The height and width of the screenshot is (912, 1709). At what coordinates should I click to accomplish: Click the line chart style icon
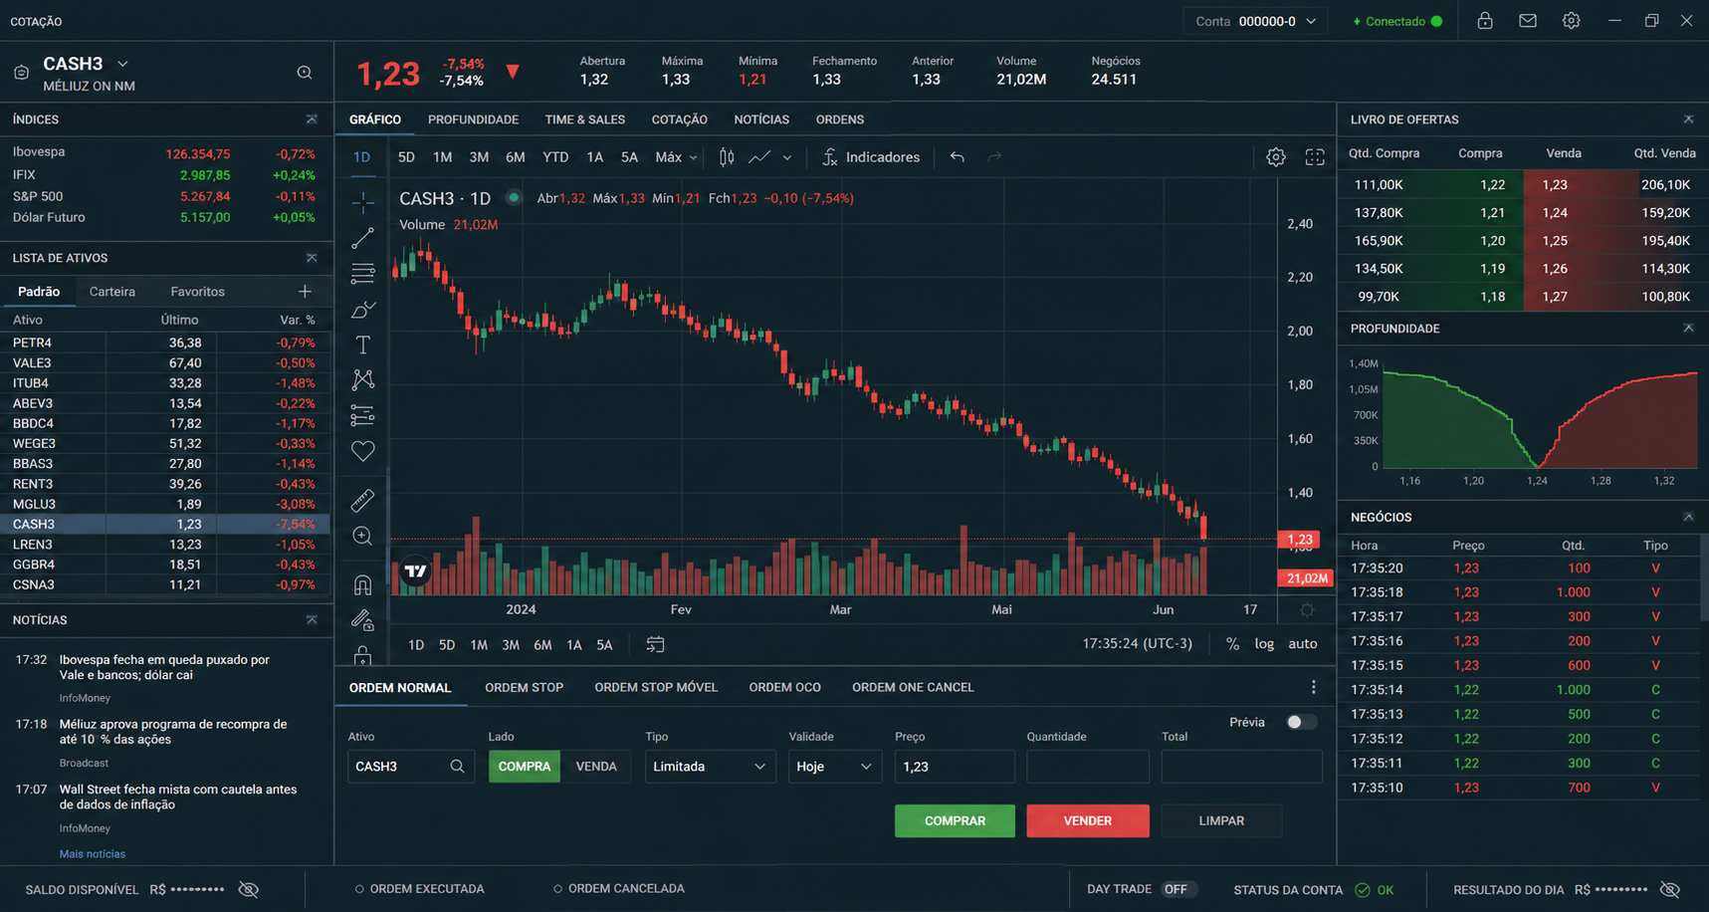pos(759,157)
